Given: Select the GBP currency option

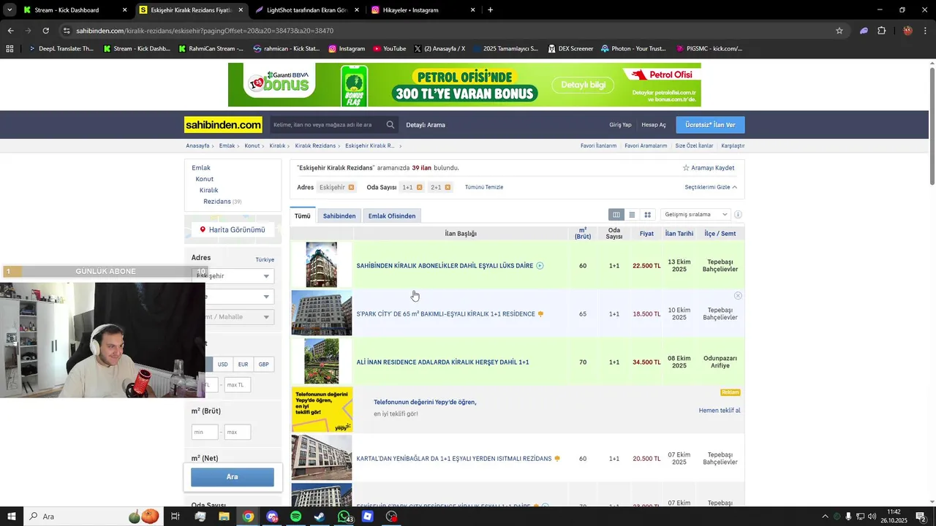Looking at the screenshot, I should 263,365.
